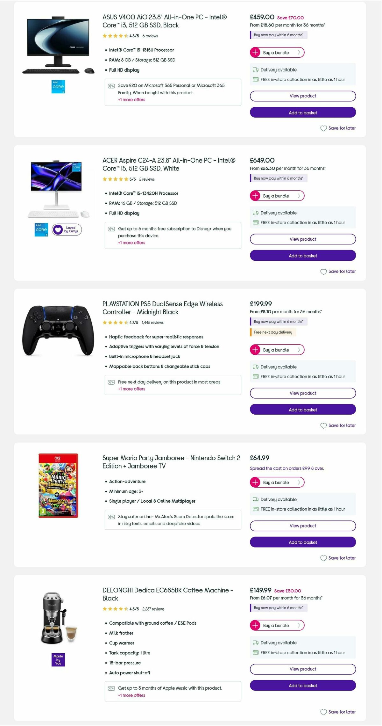Click the chevron on DELONGHI's Buy a bundle
The image size is (382, 726).
click(299, 625)
